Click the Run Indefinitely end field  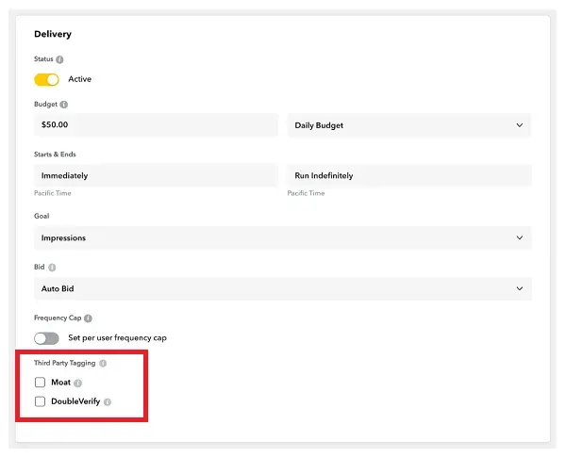click(x=408, y=175)
